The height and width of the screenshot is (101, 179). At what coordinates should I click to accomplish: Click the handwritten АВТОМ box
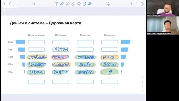[61, 49]
